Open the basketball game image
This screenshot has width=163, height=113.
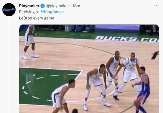point(89,69)
